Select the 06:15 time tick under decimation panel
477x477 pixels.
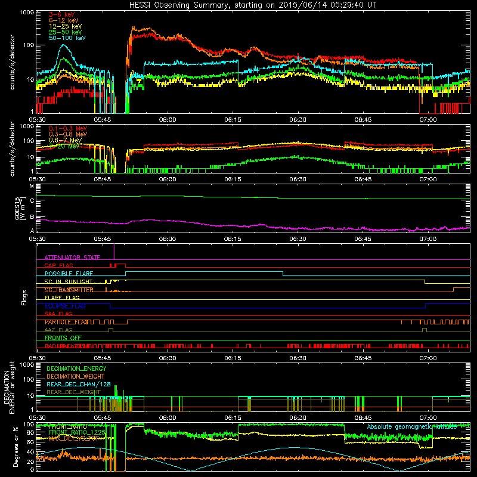233,418
